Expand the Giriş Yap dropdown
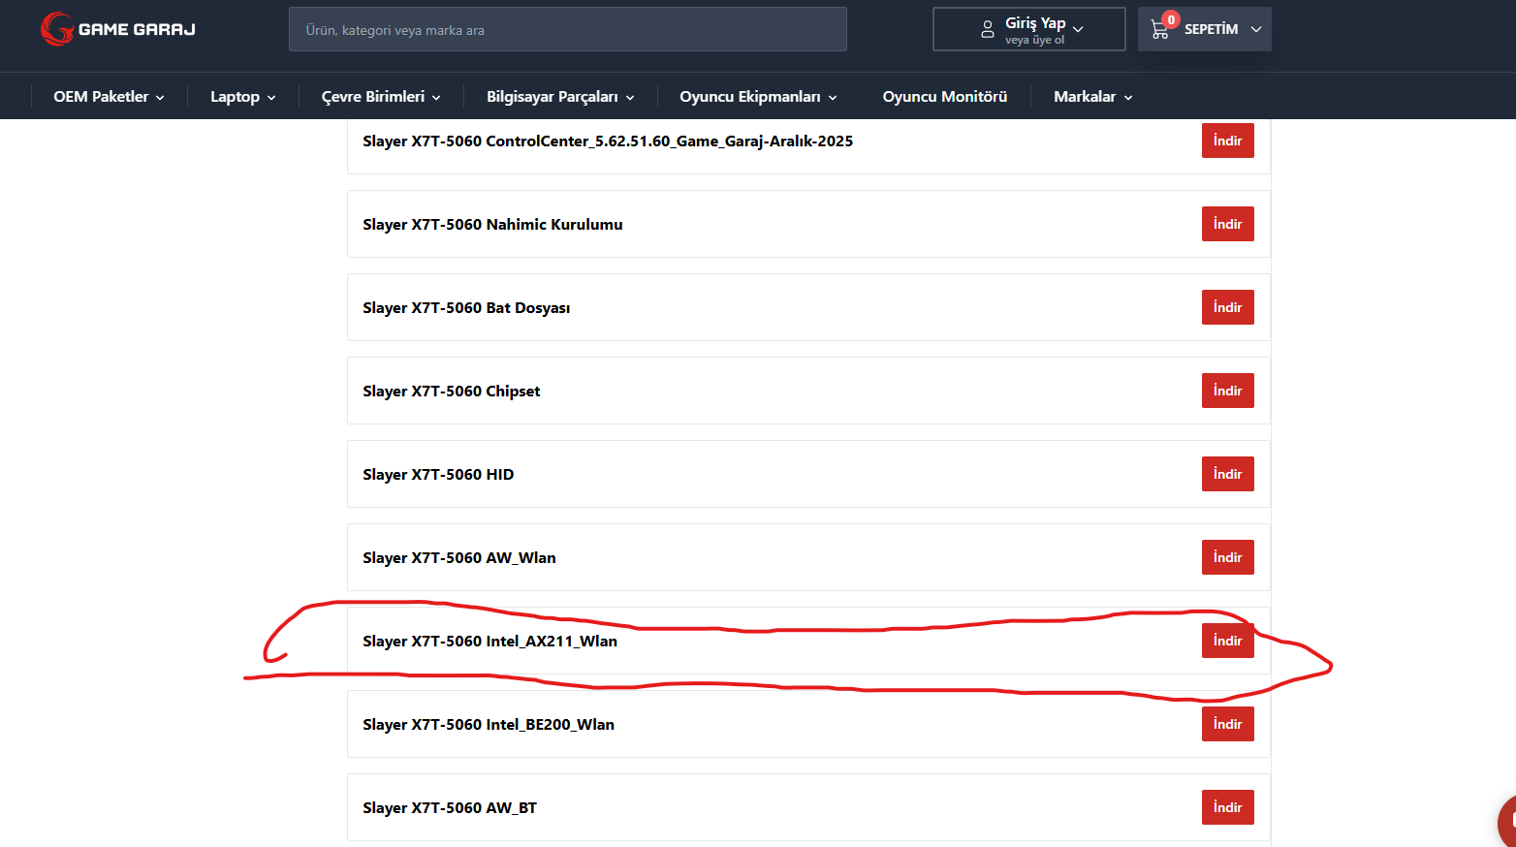Image resolution: width=1516 pixels, height=847 pixels. click(1029, 29)
